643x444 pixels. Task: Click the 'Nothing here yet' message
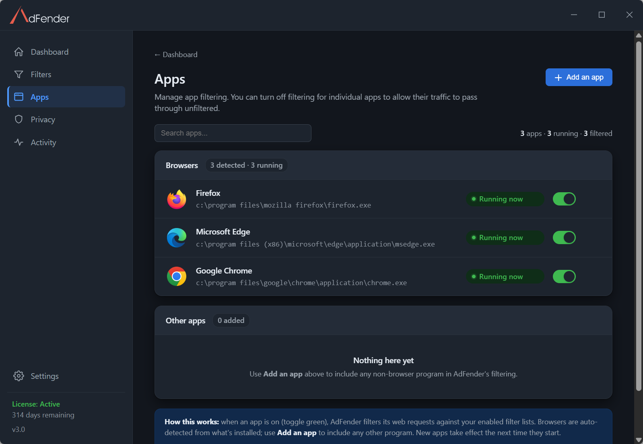coord(383,360)
